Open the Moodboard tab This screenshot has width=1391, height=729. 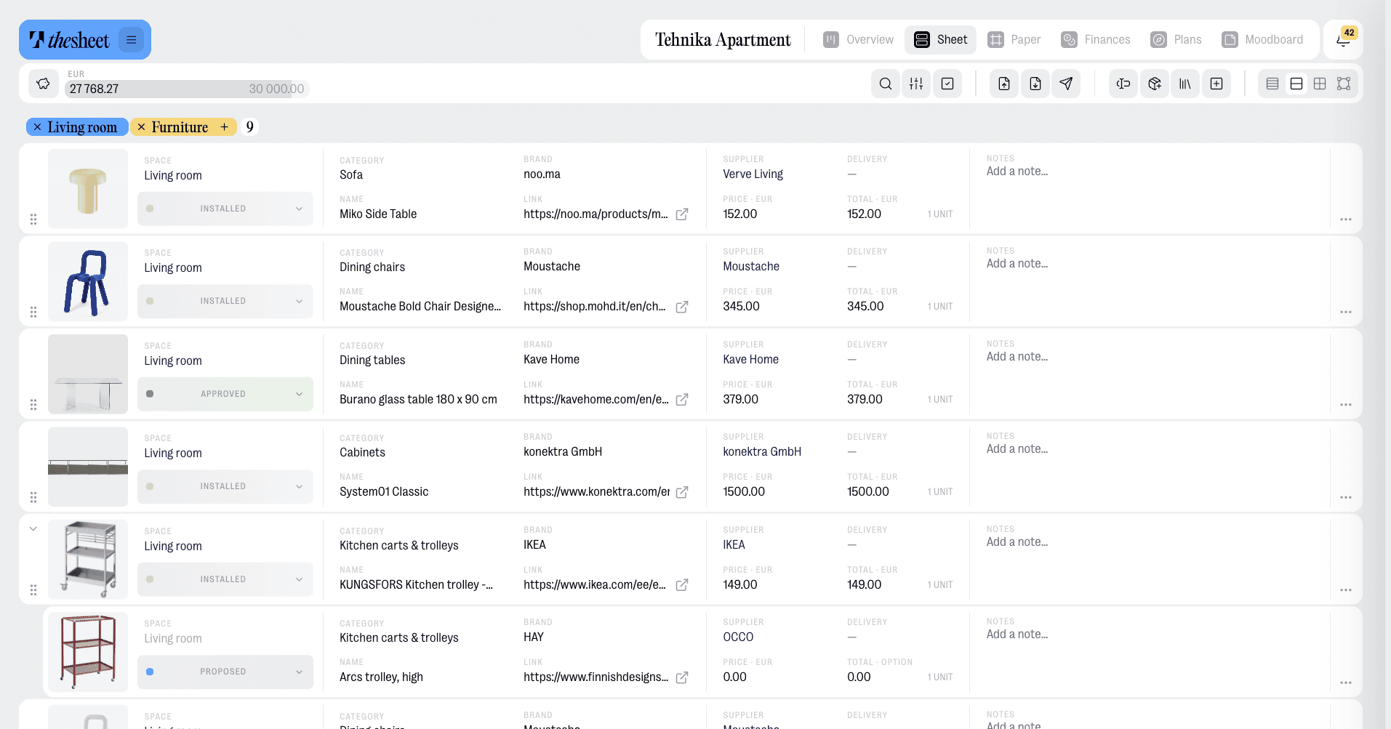(1262, 39)
